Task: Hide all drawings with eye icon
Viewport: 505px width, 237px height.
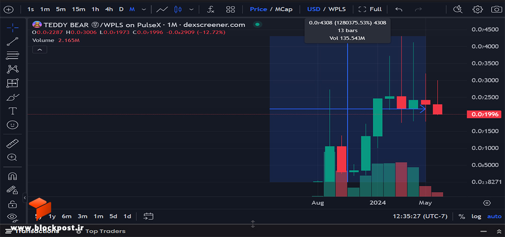Action: pyautogui.click(x=12, y=216)
